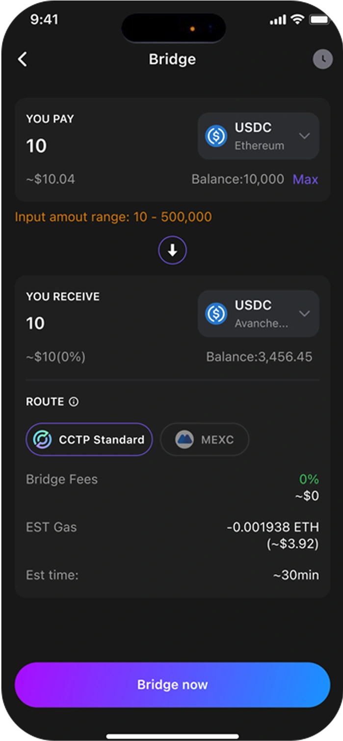Viewport: 343px width, 741px height.
Task: Tap the back arrow icon
Action: [23, 59]
